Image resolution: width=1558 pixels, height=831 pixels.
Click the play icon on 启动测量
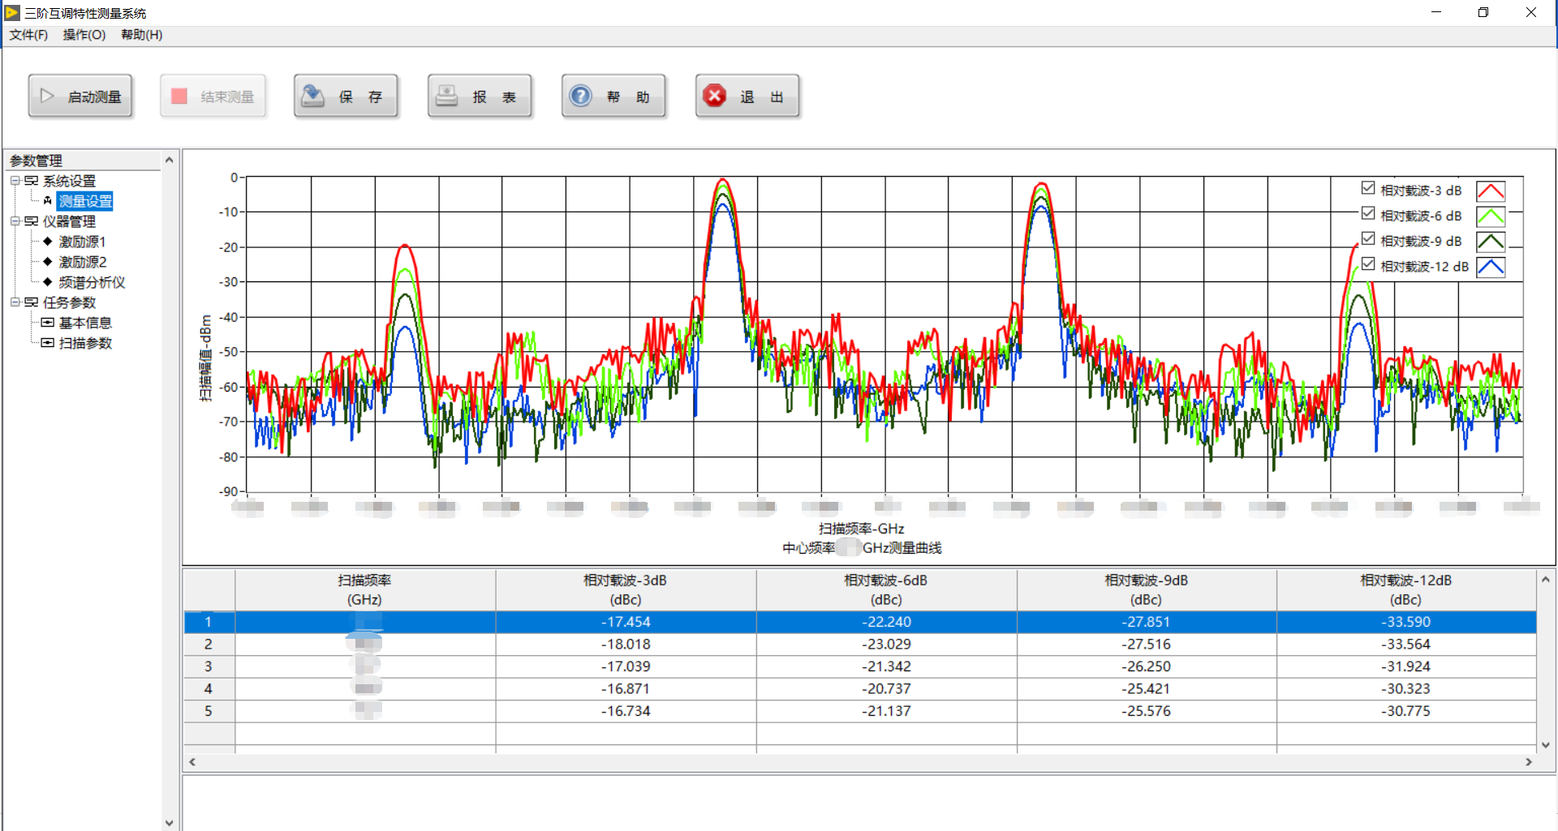point(47,96)
